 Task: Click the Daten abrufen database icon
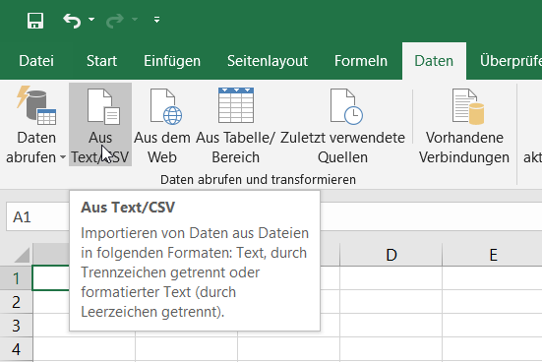point(36,105)
